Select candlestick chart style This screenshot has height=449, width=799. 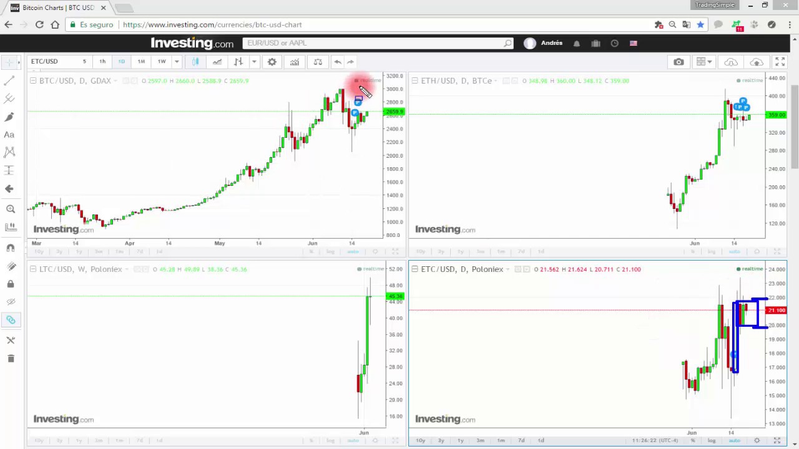[x=195, y=62]
